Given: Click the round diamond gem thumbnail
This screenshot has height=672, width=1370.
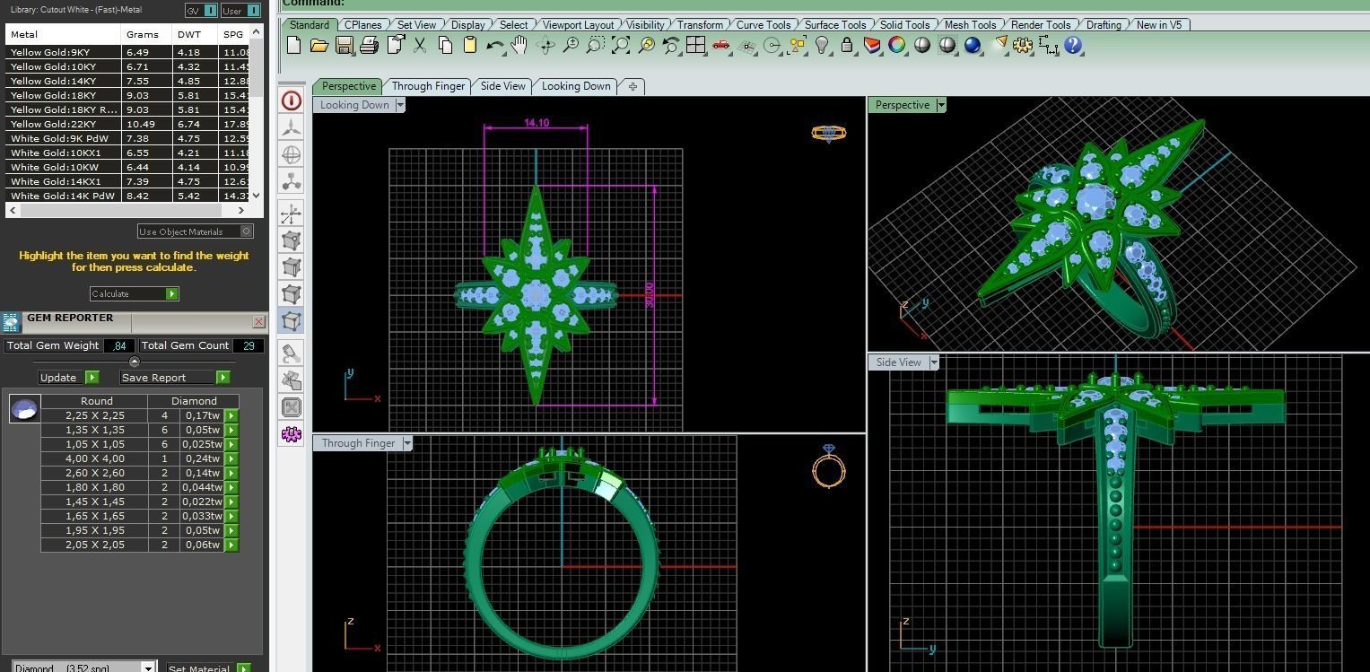Looking at the screenshot, I should pos(24,409).
